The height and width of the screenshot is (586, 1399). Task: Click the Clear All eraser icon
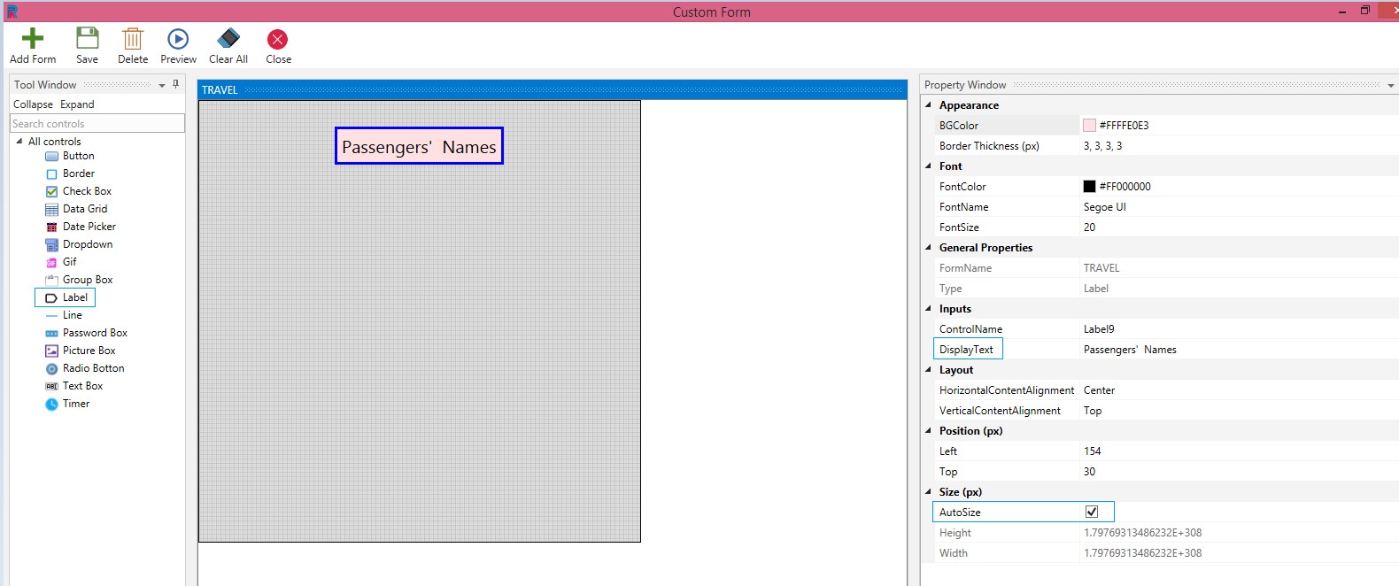tap(228, 39)
